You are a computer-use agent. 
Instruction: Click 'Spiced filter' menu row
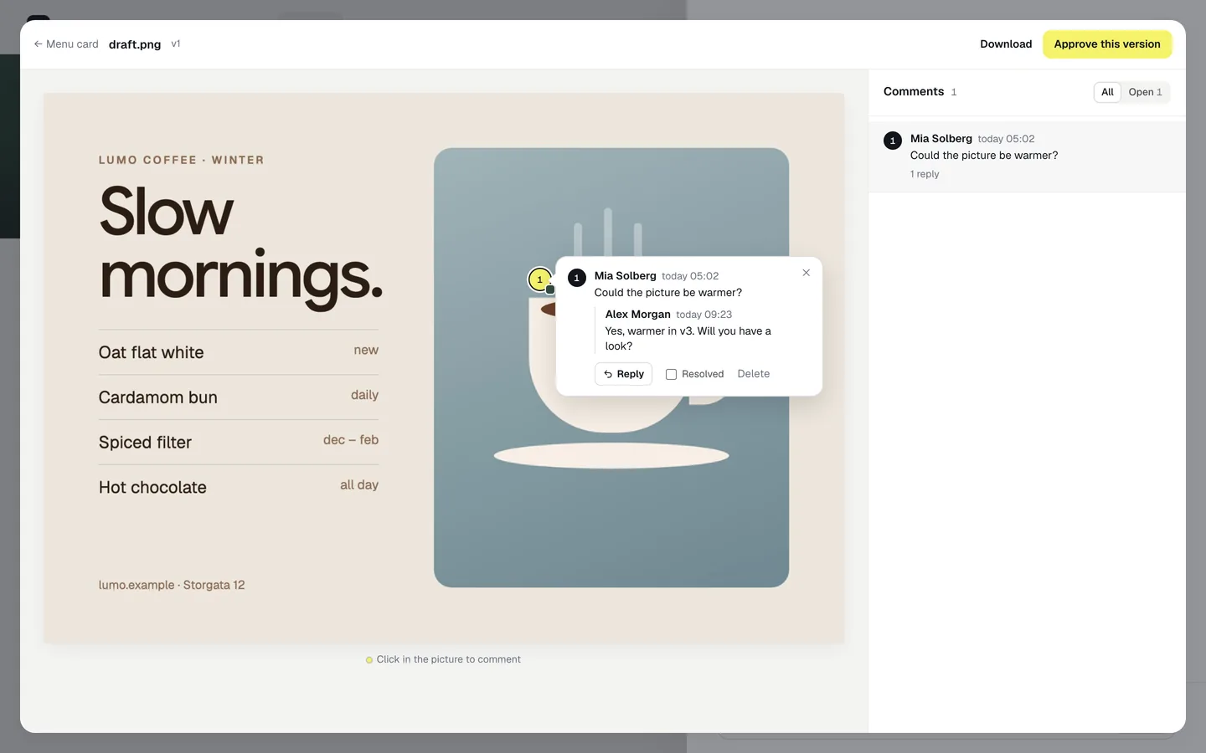tap(239, 443)
